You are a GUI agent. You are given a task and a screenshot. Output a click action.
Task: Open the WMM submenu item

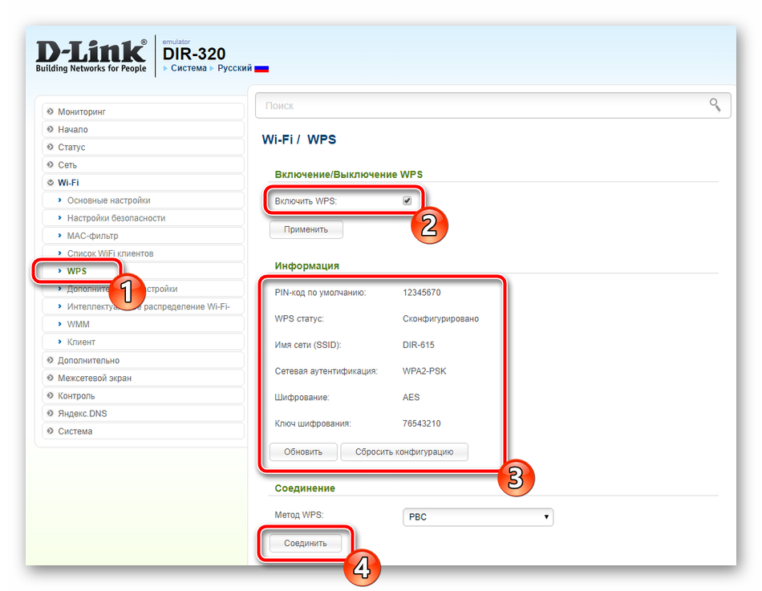pyautogui.click(x=143, y=324)
